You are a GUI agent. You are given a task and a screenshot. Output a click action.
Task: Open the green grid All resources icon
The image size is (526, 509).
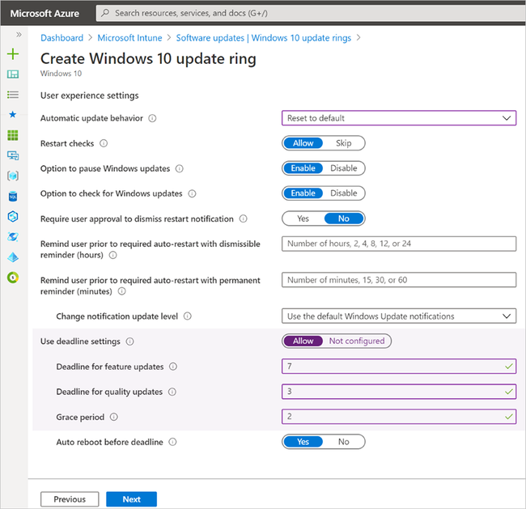pos(13,135)
